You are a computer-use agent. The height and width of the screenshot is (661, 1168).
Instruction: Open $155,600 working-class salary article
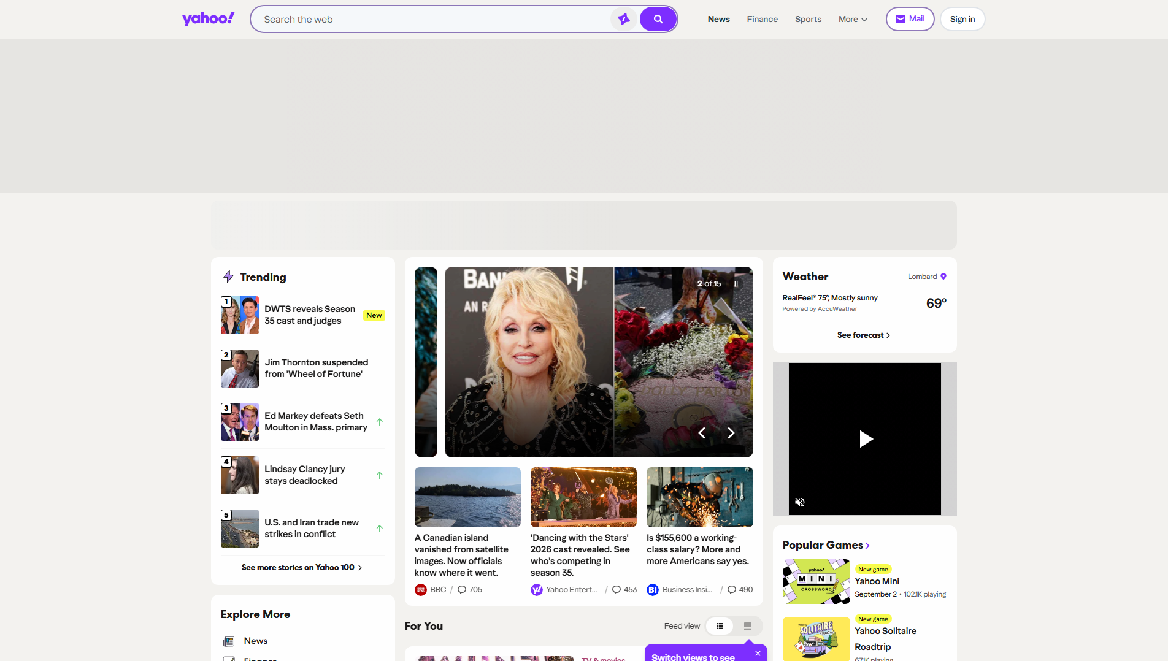pyautogui.click(x=698, y=549)
